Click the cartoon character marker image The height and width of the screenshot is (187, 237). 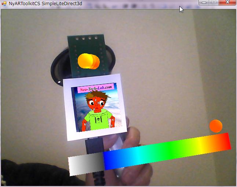pos(96,107)
